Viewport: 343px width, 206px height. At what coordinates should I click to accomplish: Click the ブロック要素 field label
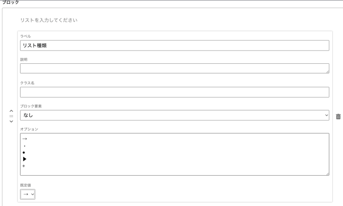(31, 106)
